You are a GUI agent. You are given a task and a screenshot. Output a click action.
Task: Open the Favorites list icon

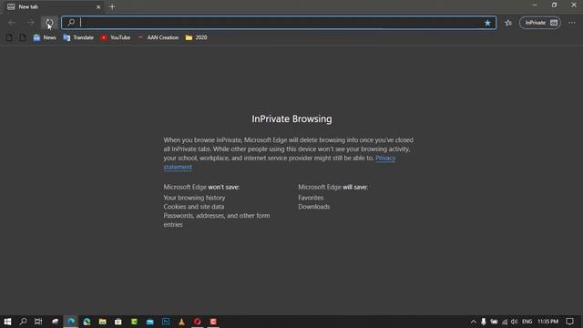tap(508, 23)
